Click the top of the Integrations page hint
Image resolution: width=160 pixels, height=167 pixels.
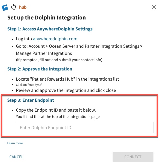[x=58, y=117]
